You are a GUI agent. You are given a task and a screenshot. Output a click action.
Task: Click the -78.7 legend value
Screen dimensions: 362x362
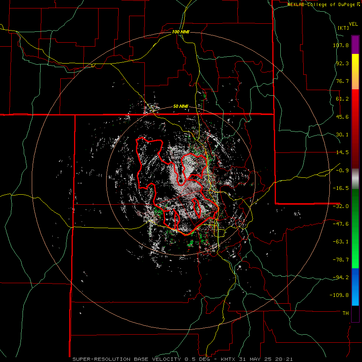click(341, 260)
